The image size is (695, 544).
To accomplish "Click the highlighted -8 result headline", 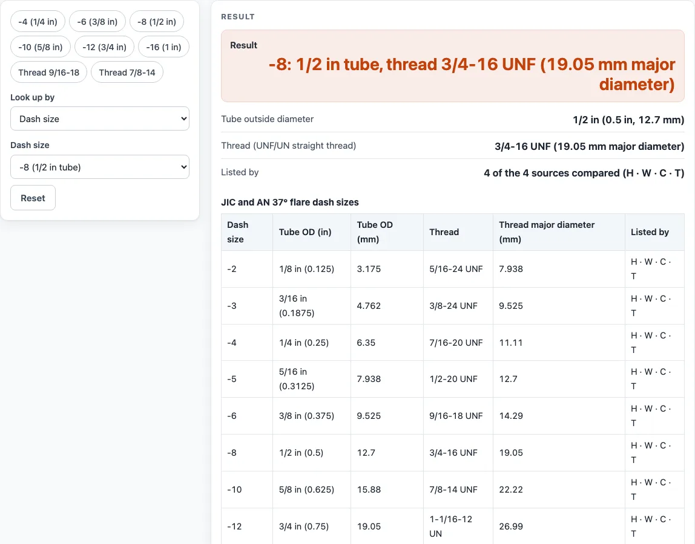I will [472, 74].
